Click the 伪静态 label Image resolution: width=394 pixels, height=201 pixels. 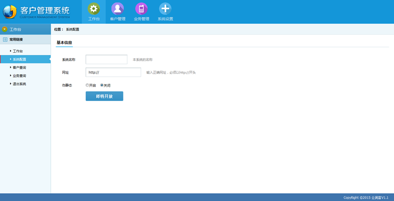tap(67, 85)
